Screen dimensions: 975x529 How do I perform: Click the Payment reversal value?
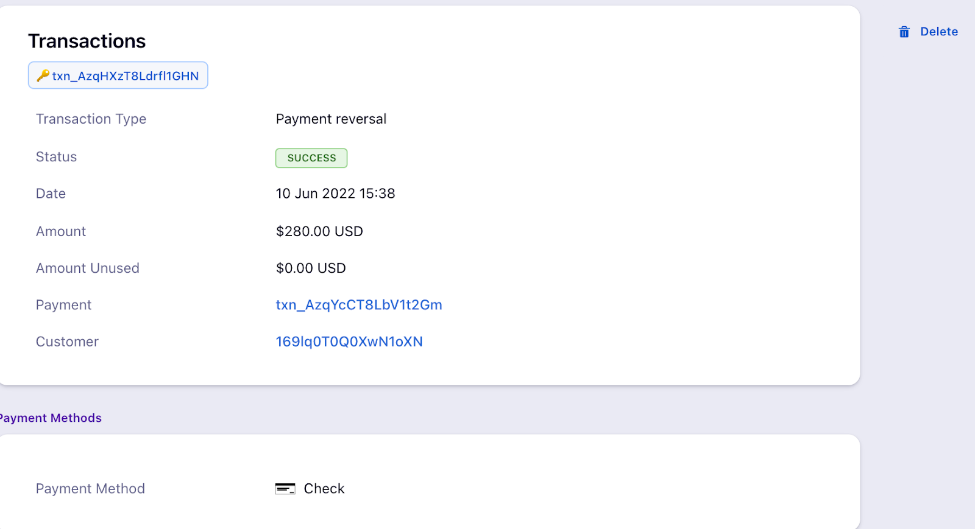[331, 119]
